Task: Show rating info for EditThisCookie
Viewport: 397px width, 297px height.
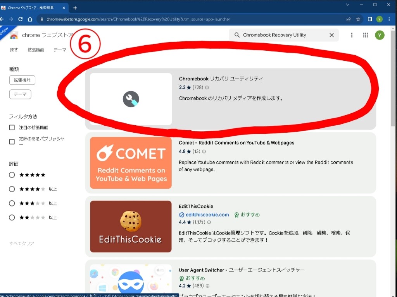Action: 209,222
